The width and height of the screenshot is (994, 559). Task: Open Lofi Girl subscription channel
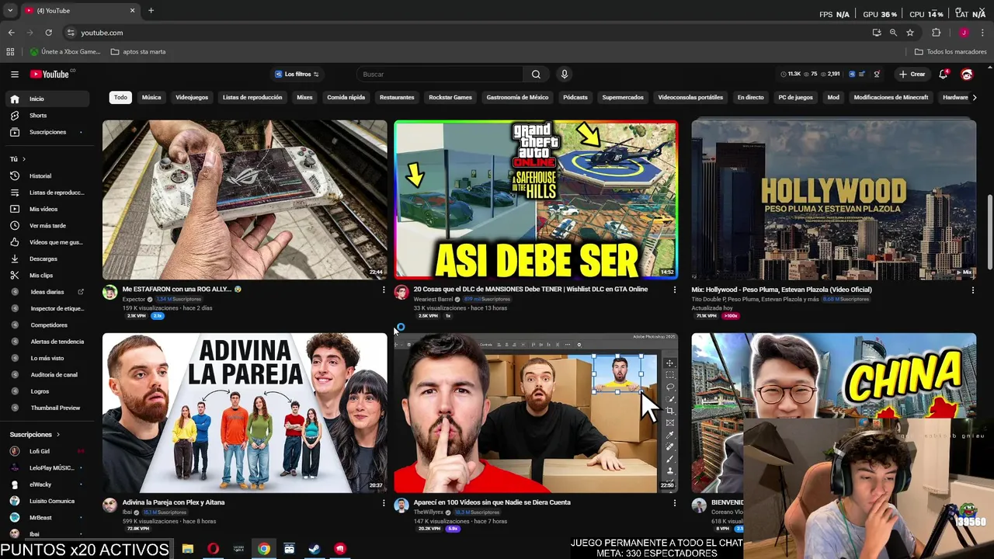pos(47,451)
